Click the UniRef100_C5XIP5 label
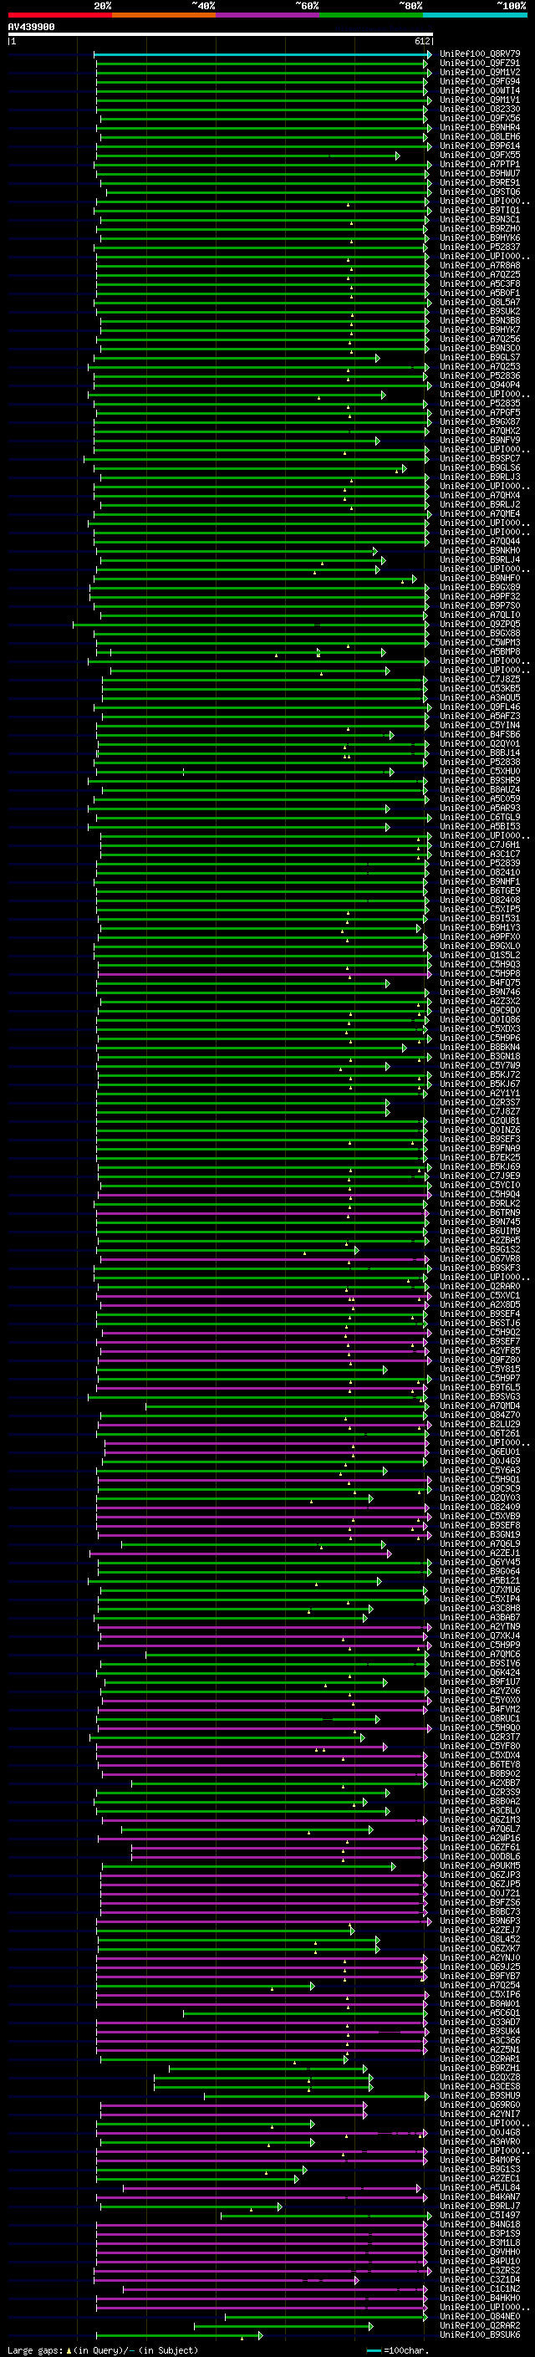 [480, 910]
